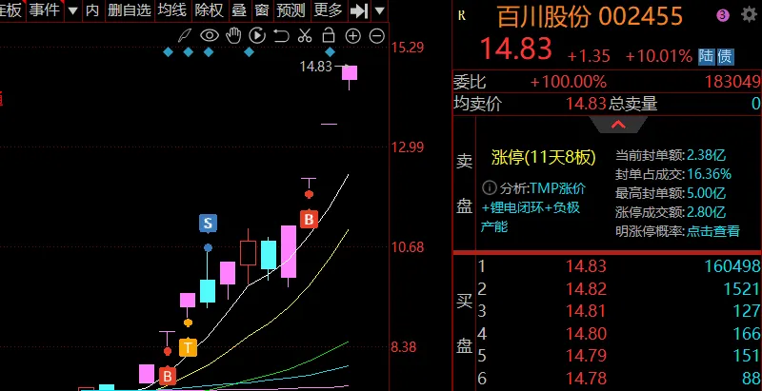The height and width of the screenshot is (391, 762).
Task: Click the jump-to-end arrow icon in top toolbar
Action: 359,10
